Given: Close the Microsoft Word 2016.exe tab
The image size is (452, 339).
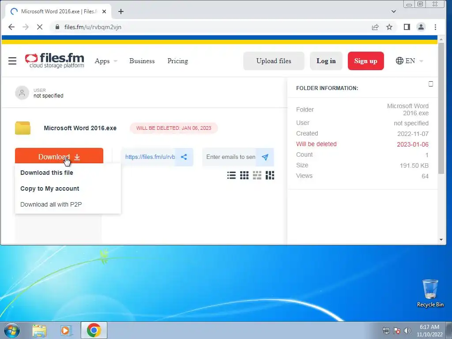Looking at the screenshot, I should [104, 11].
